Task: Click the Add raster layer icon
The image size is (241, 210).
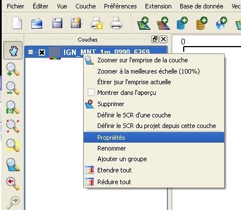Action: 163,23
